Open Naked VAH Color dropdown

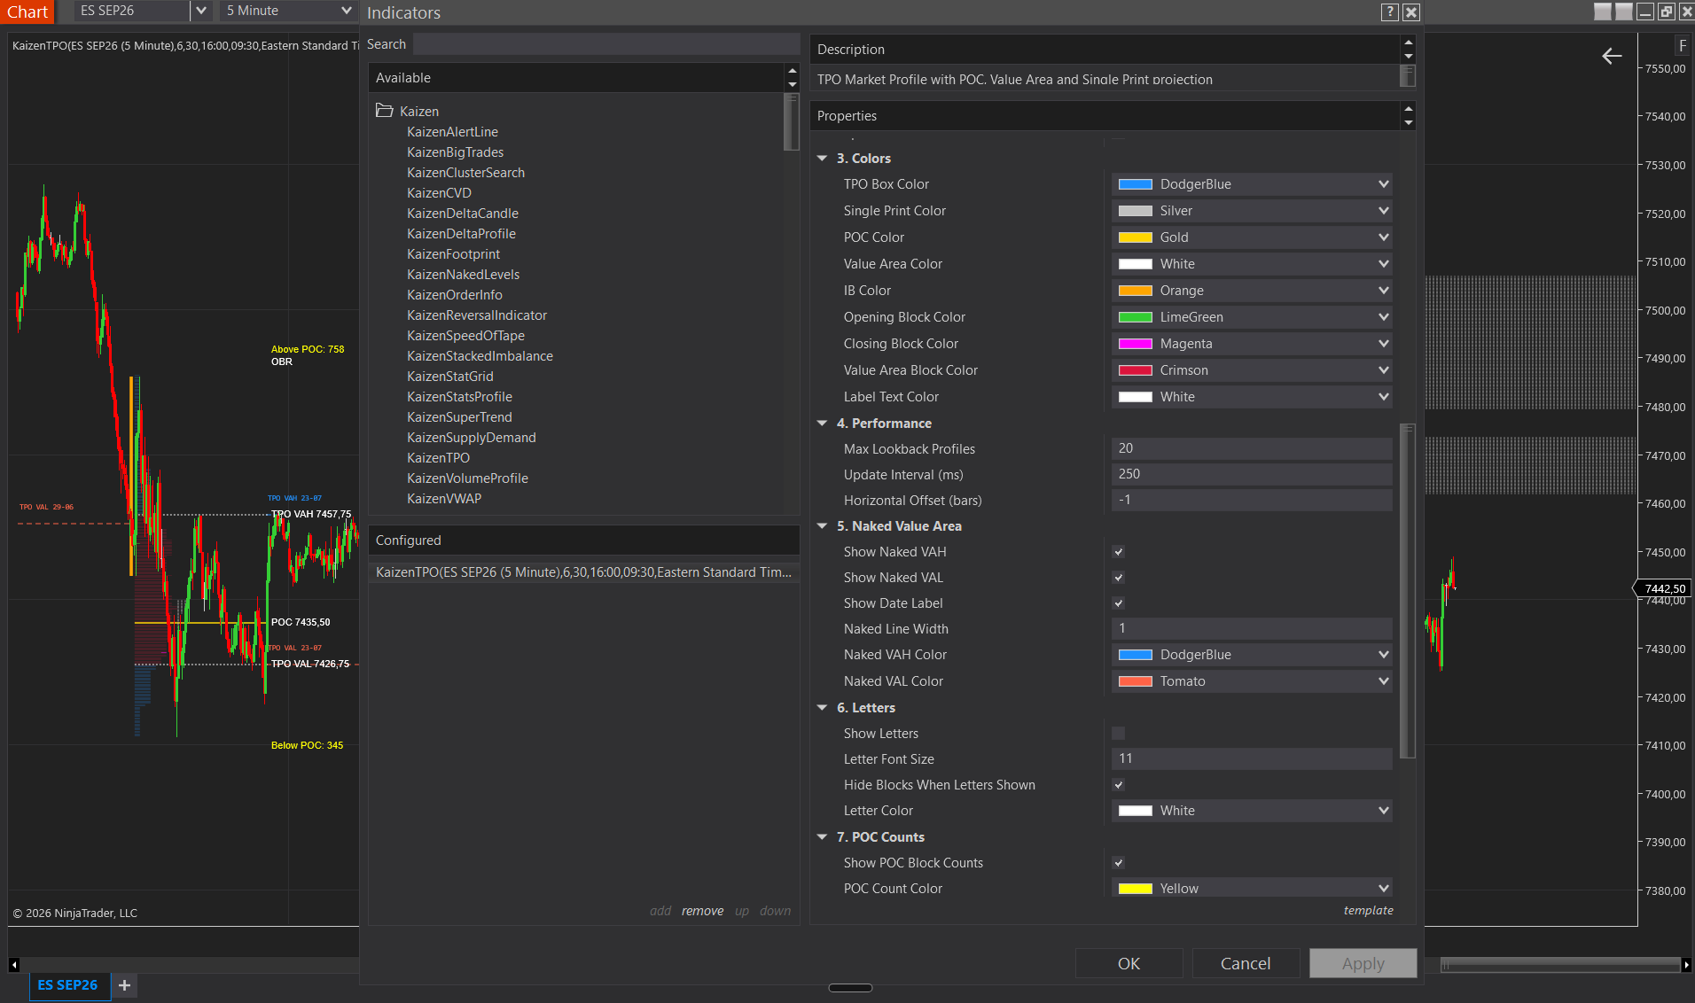[1252, 655]
